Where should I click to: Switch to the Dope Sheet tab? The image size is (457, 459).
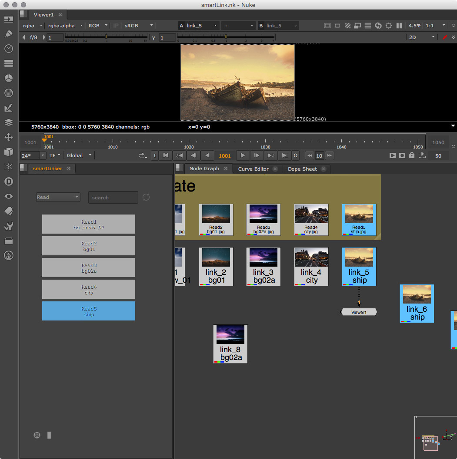click(303, 169)
